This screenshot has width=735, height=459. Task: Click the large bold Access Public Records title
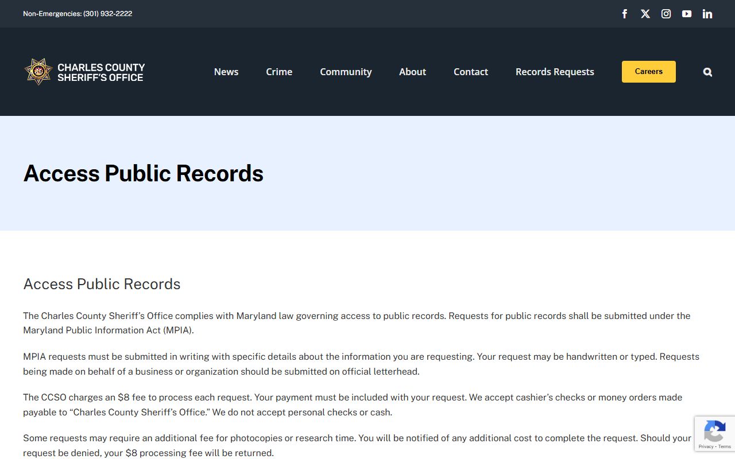tap(144, 173)
